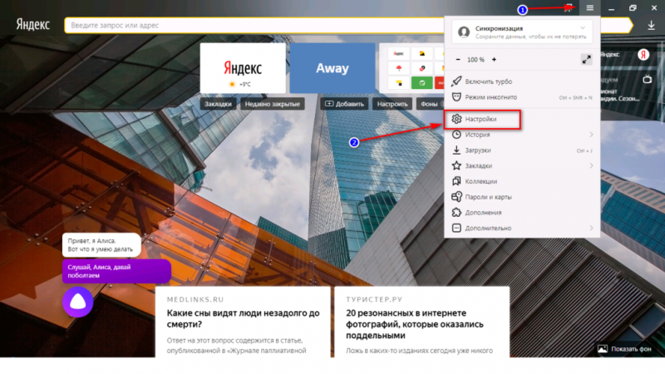Viewport: 665px width, 374px height.
Task: Open the hamburger main menu icon
Action: (589, 7)
